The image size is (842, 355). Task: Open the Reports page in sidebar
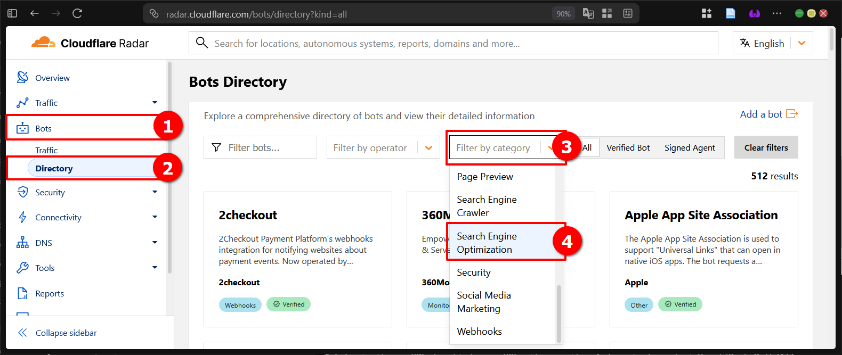50,293
